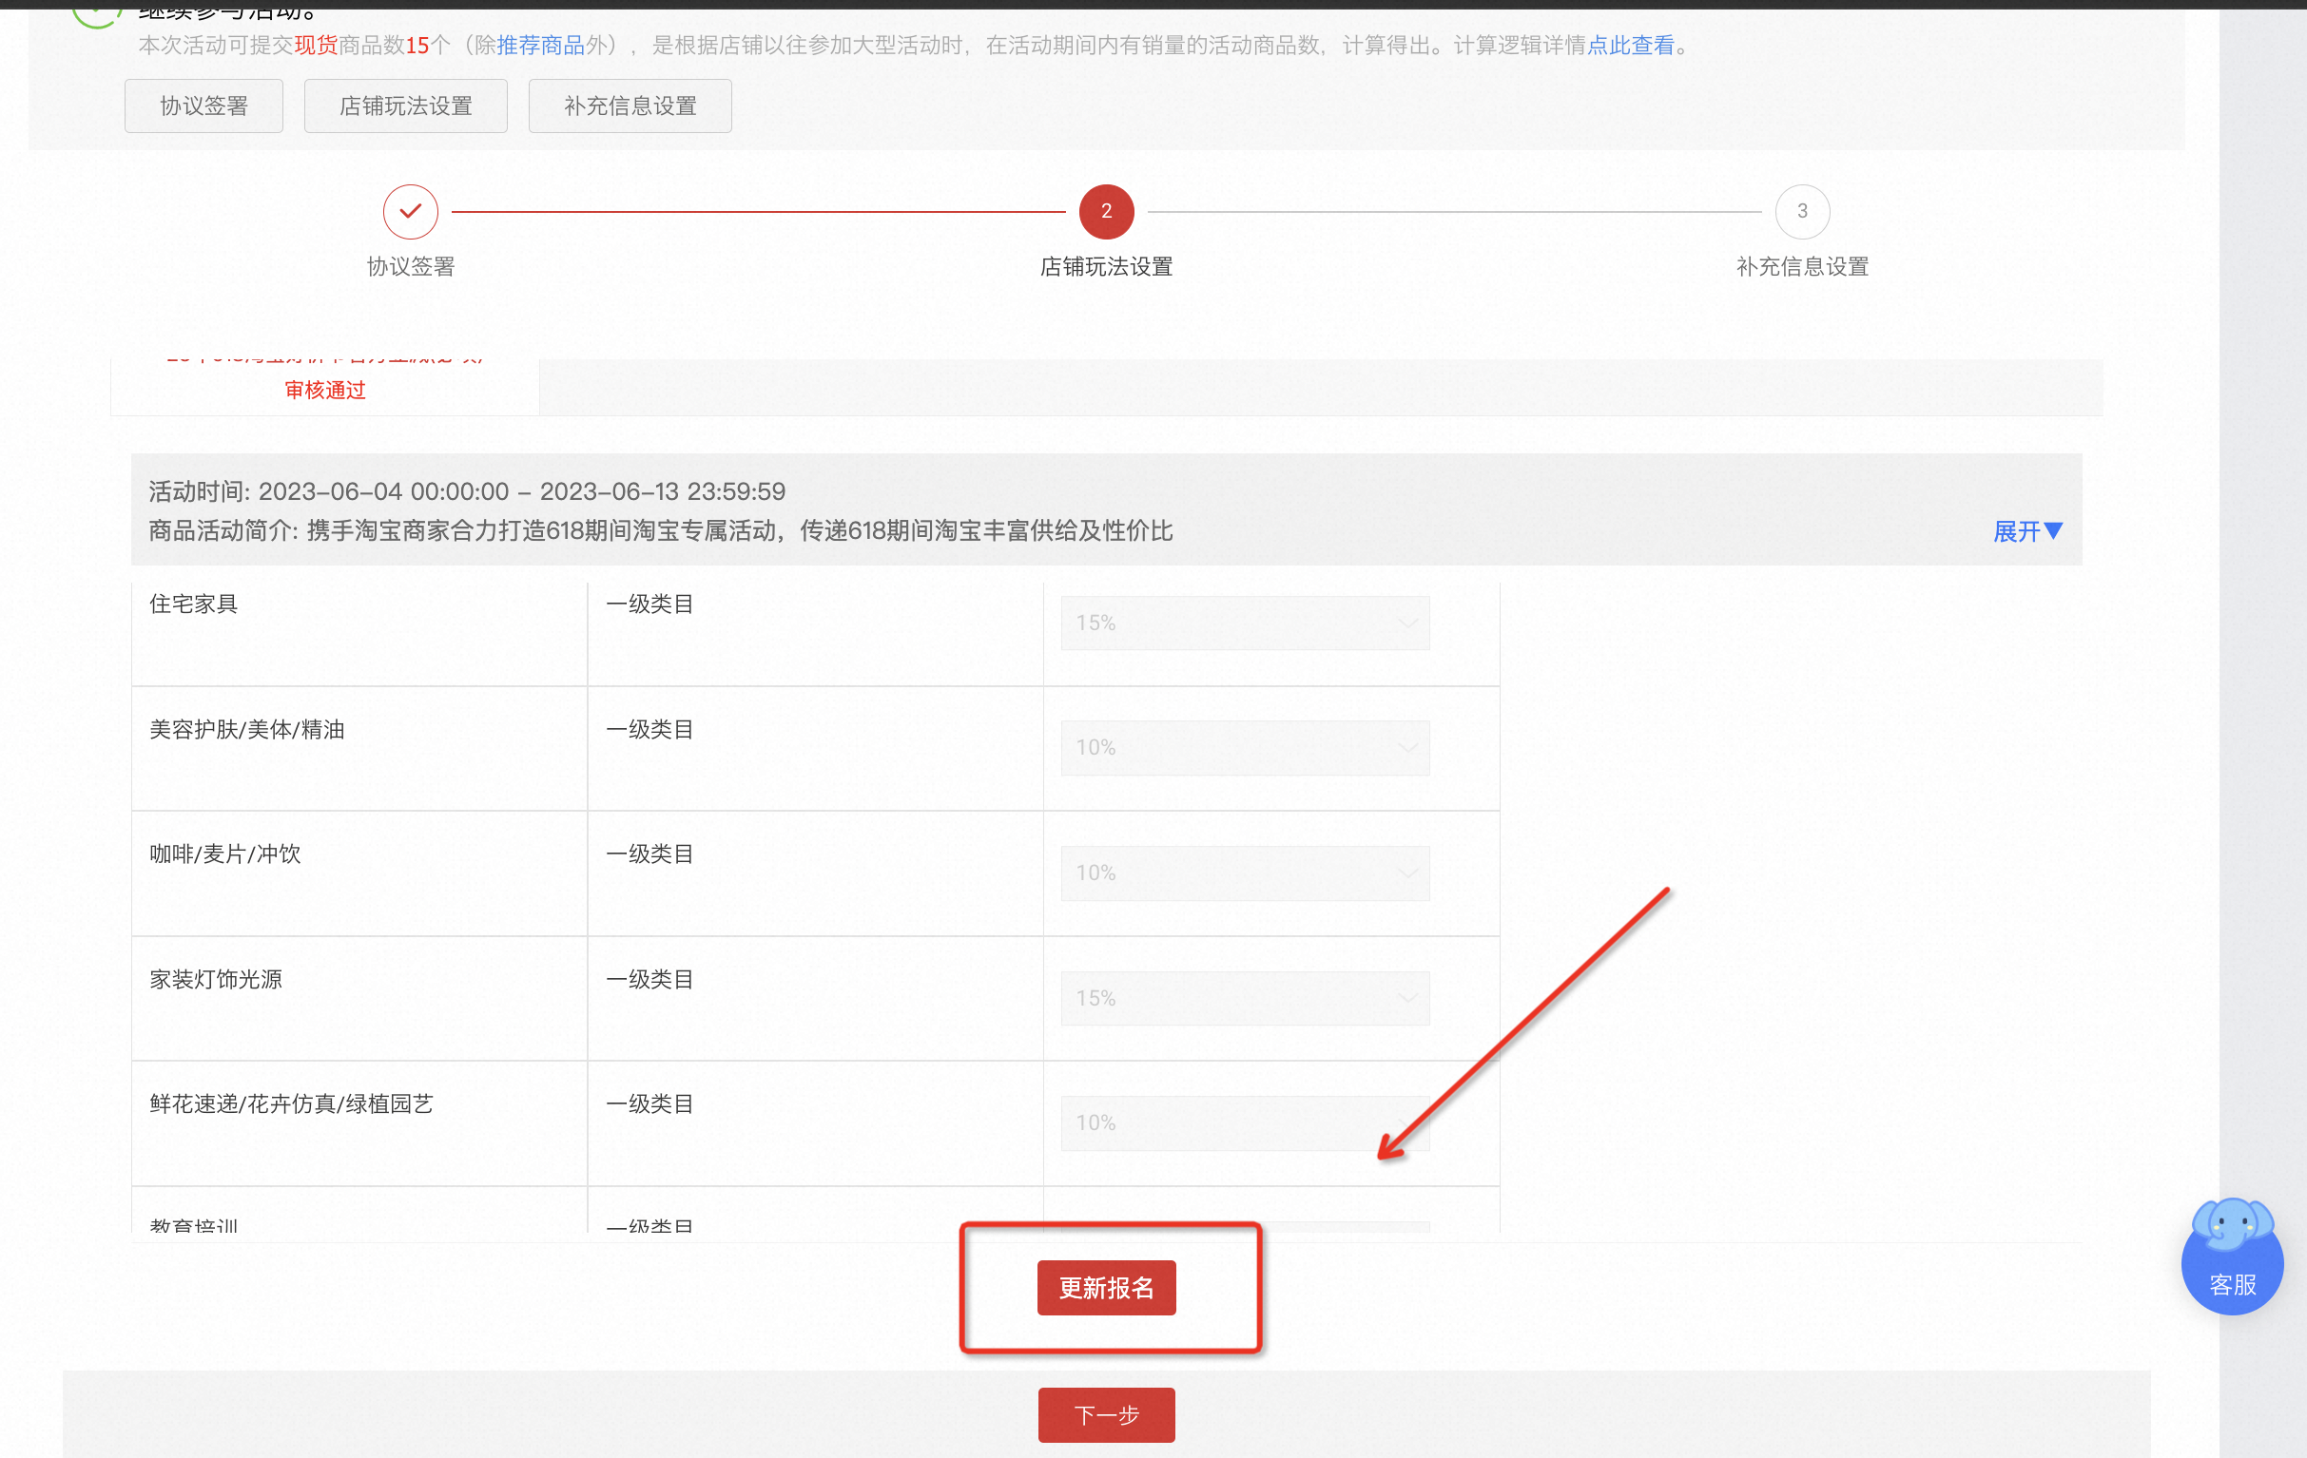Image resolution: width=2307 pixels, height=1458 pixels.
Task: Click the 补充信息设置 step label
Action: tap(1802, 266)
